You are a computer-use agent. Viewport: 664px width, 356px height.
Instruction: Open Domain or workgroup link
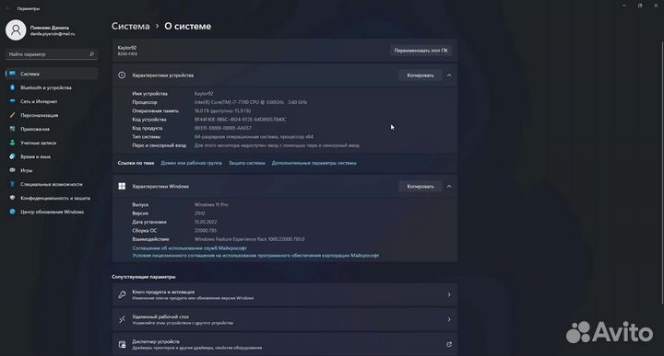coord(191,163)
